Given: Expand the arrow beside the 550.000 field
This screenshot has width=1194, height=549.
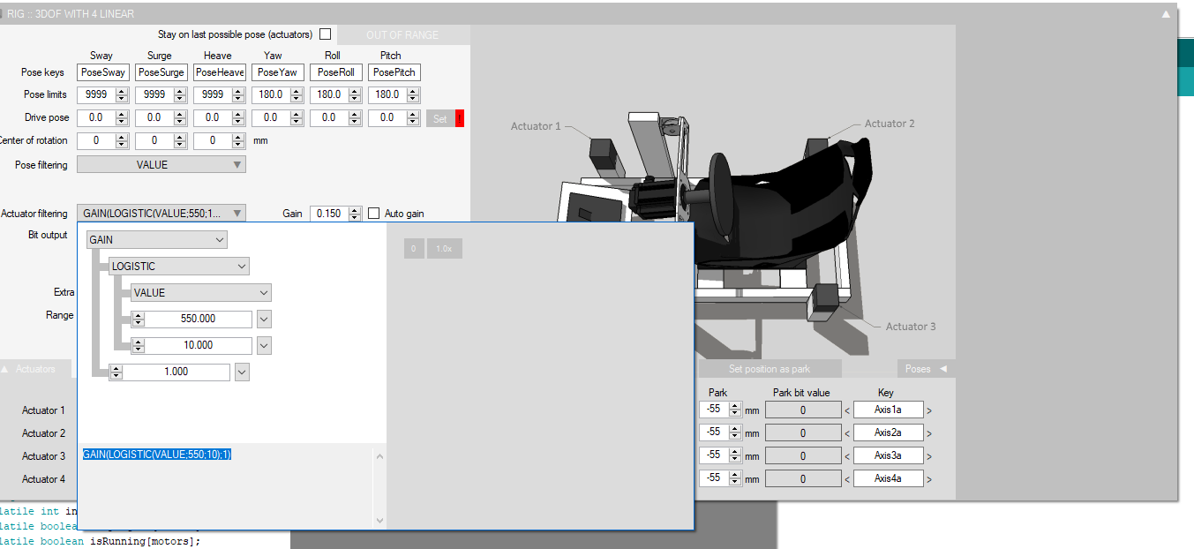Looking at the screenshot, I should click(264, 319).
